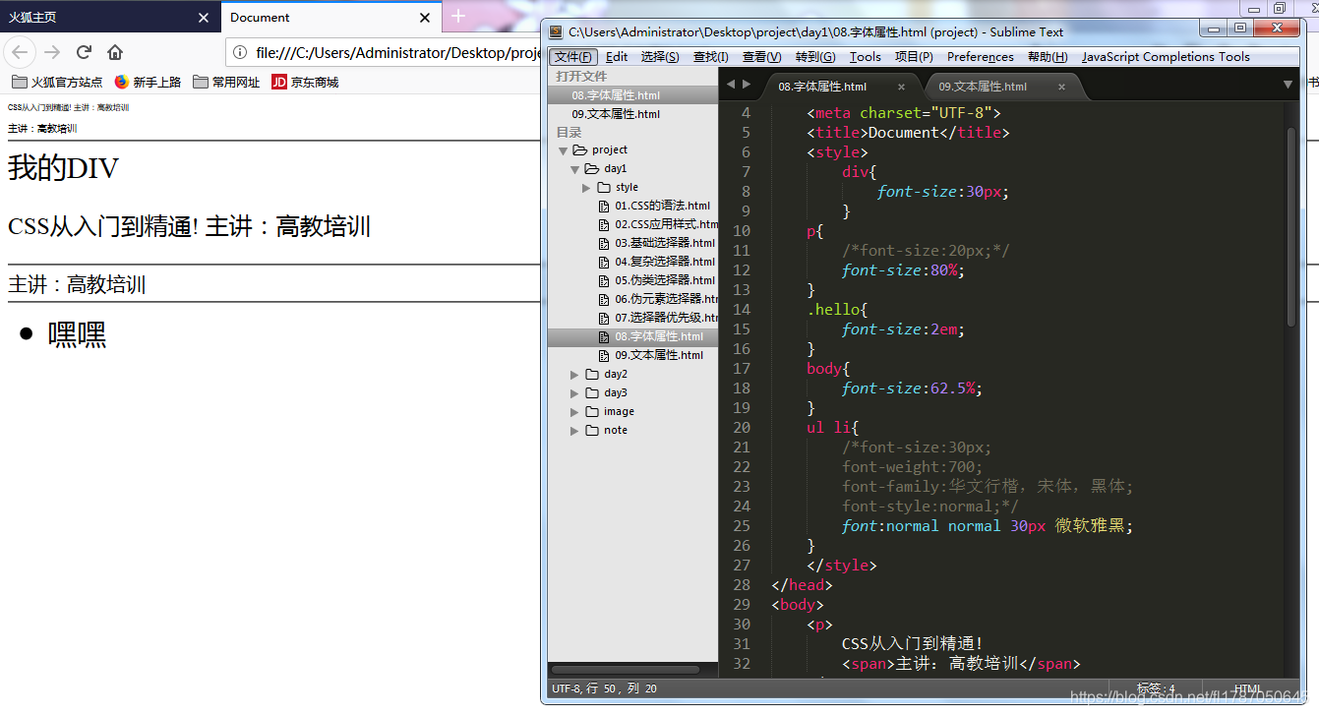This screenshot has height=716, width=1319.
Task: Click the previous tab arrow in Sublime
Action: 730,86
